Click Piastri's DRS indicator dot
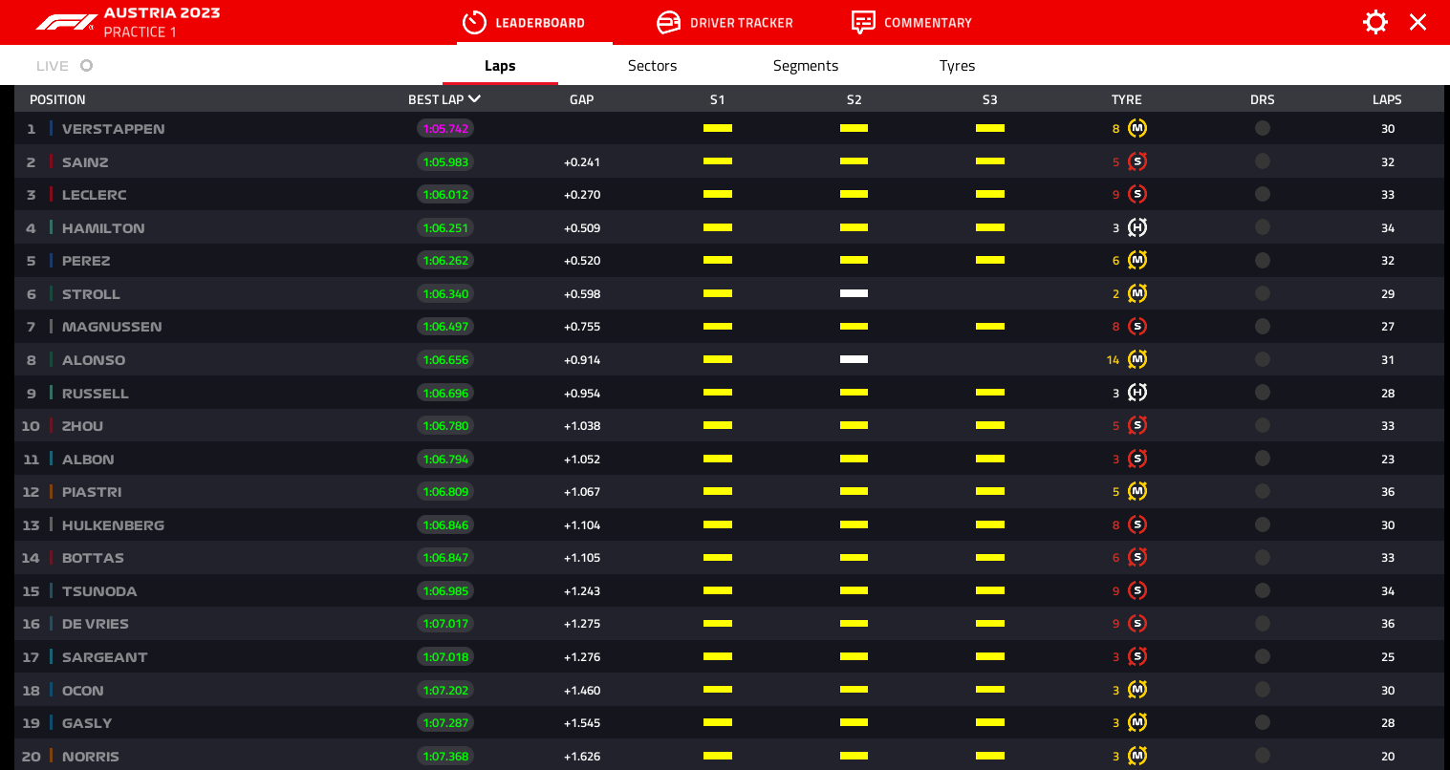This screenshot has height=770, width=1450. tap(1263, 491)
